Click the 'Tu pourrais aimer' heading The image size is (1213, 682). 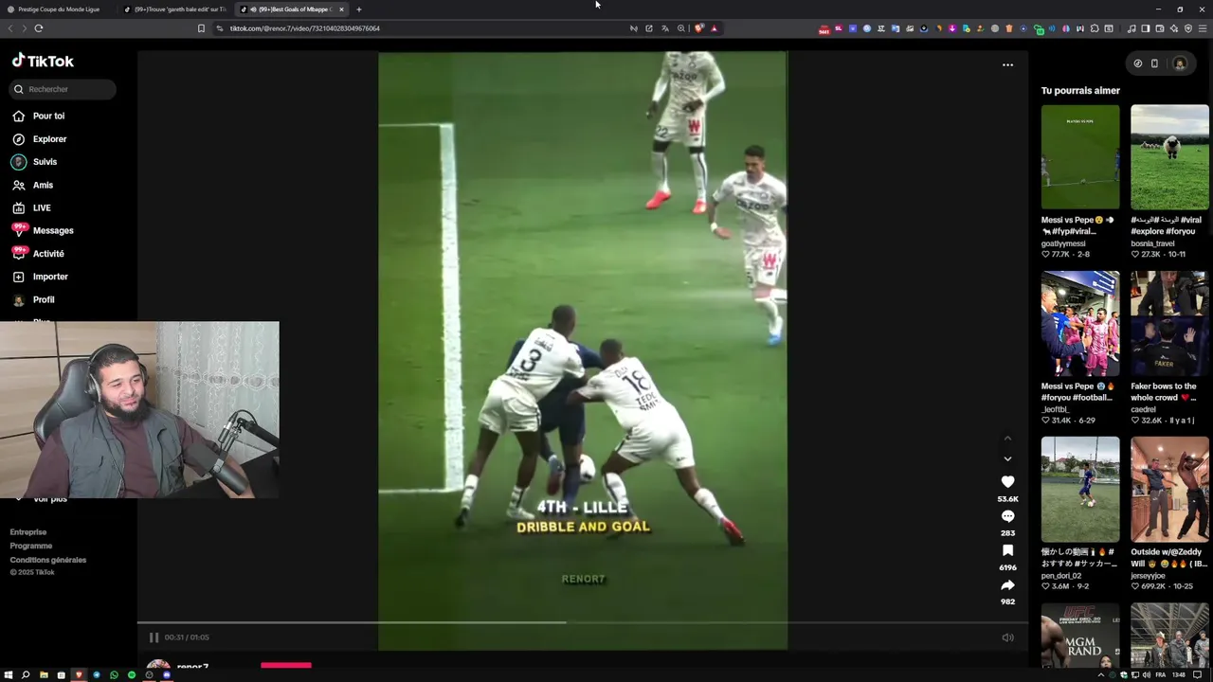1080,91
